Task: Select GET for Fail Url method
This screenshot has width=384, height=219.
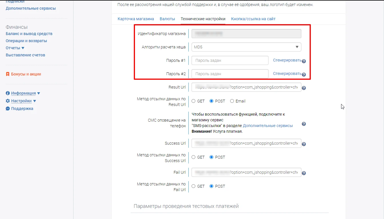Action: click(194, 186)
